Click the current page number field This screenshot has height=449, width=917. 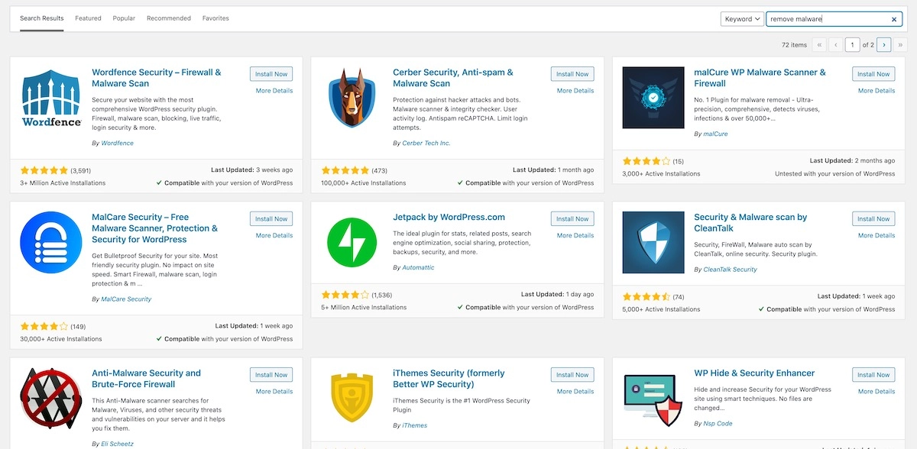[x=852, y=45]
